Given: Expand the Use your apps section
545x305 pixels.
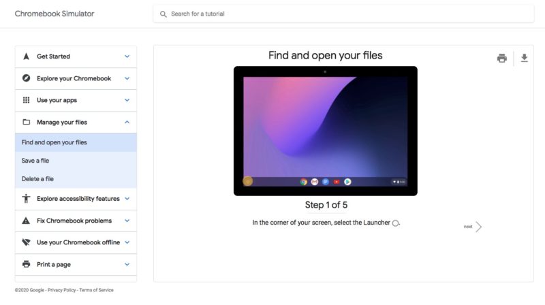Looking at the screenshot, I should pos(76,100).
